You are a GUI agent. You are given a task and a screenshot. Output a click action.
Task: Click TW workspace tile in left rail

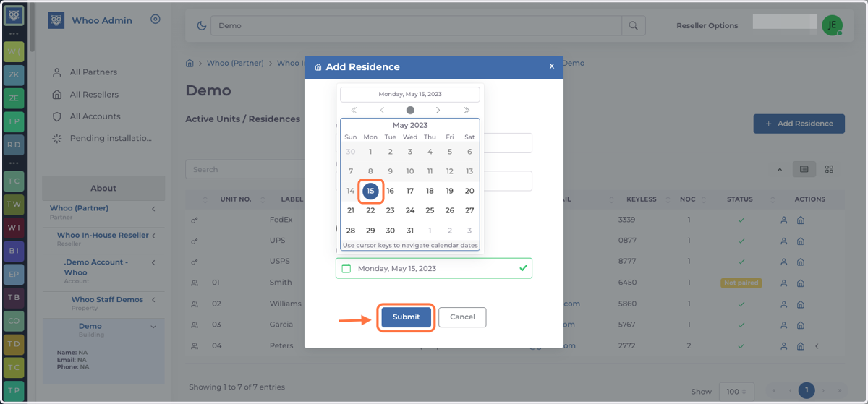14,205
